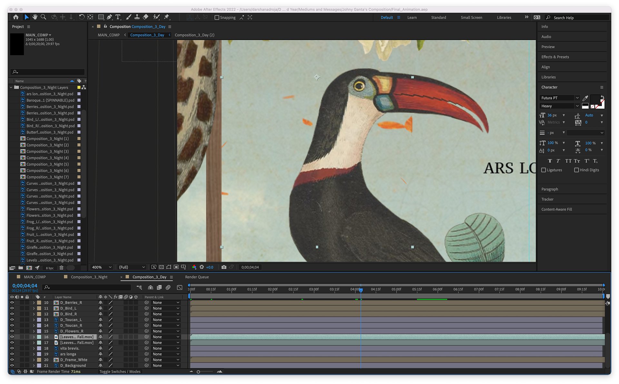
Task: Expand the D_Background layer properties
Action: coord(34,366)
